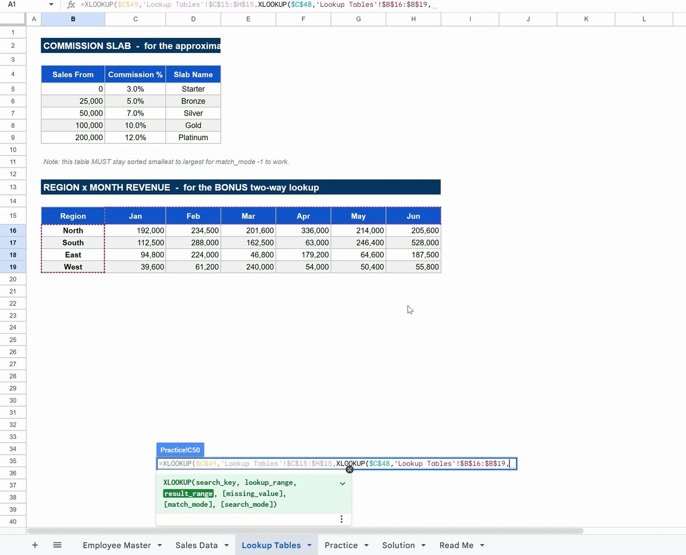Click the Apr month header

coord(303,216)
